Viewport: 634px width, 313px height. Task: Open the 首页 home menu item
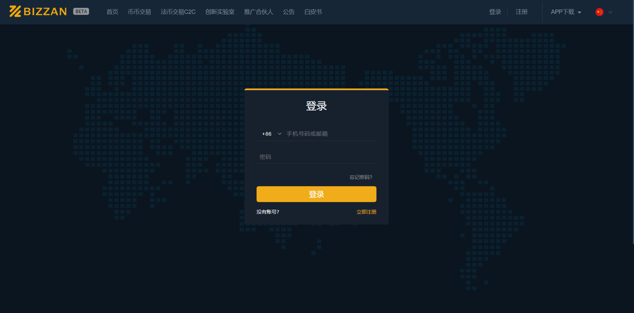[x=112, y=12]
